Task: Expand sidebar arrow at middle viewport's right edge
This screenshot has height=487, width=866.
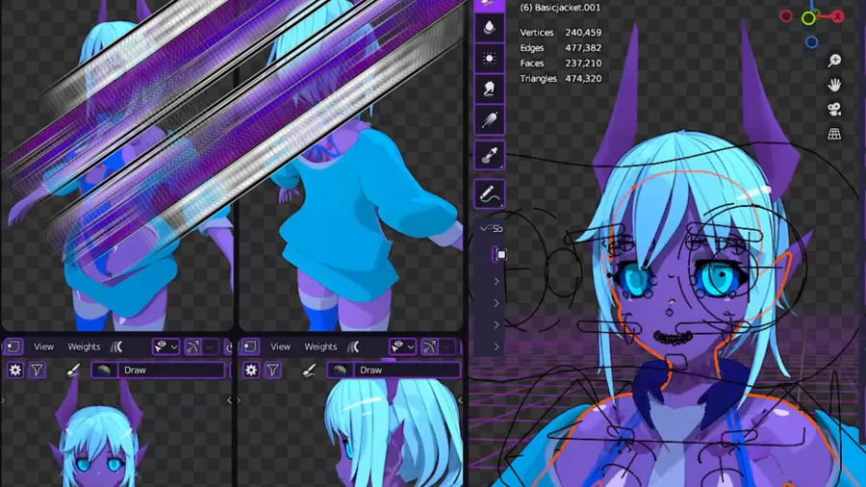Action: tap(460, 400)
